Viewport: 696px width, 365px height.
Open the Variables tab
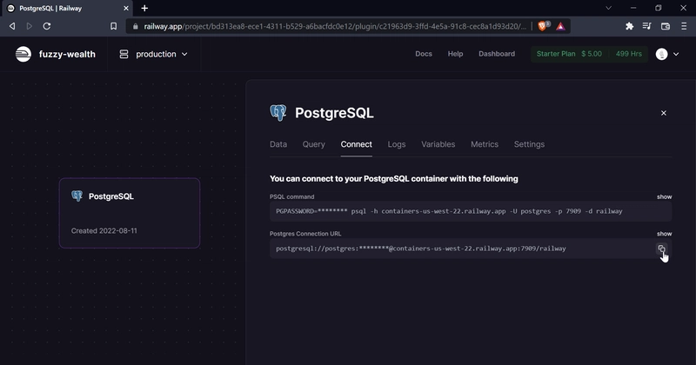point(438,144)
